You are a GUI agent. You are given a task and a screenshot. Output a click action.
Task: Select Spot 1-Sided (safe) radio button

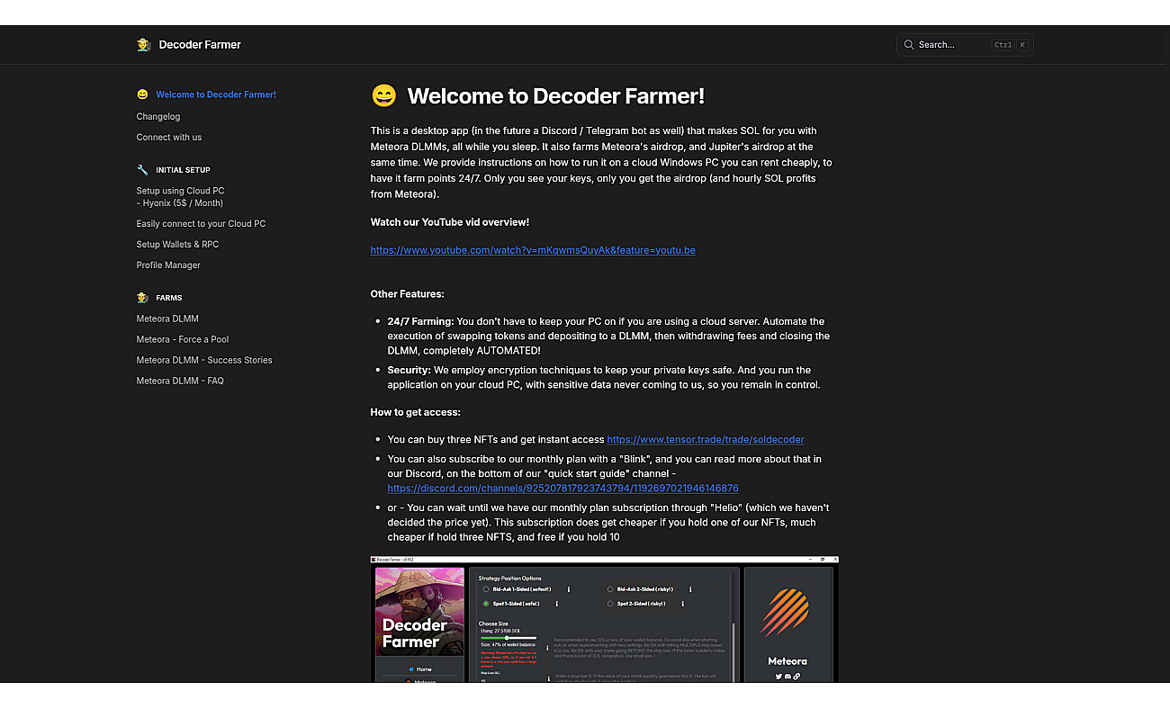click(x=486, y=604)
